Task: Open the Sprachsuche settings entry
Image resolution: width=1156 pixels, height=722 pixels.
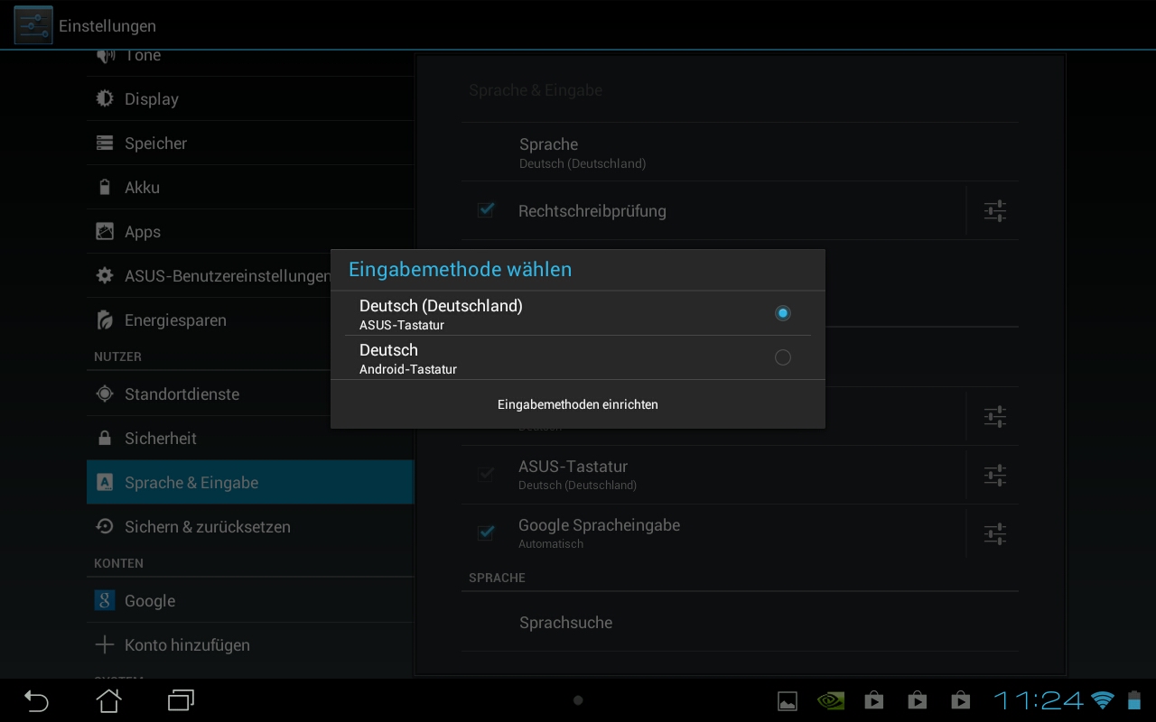Action: [x=565, y=623]
